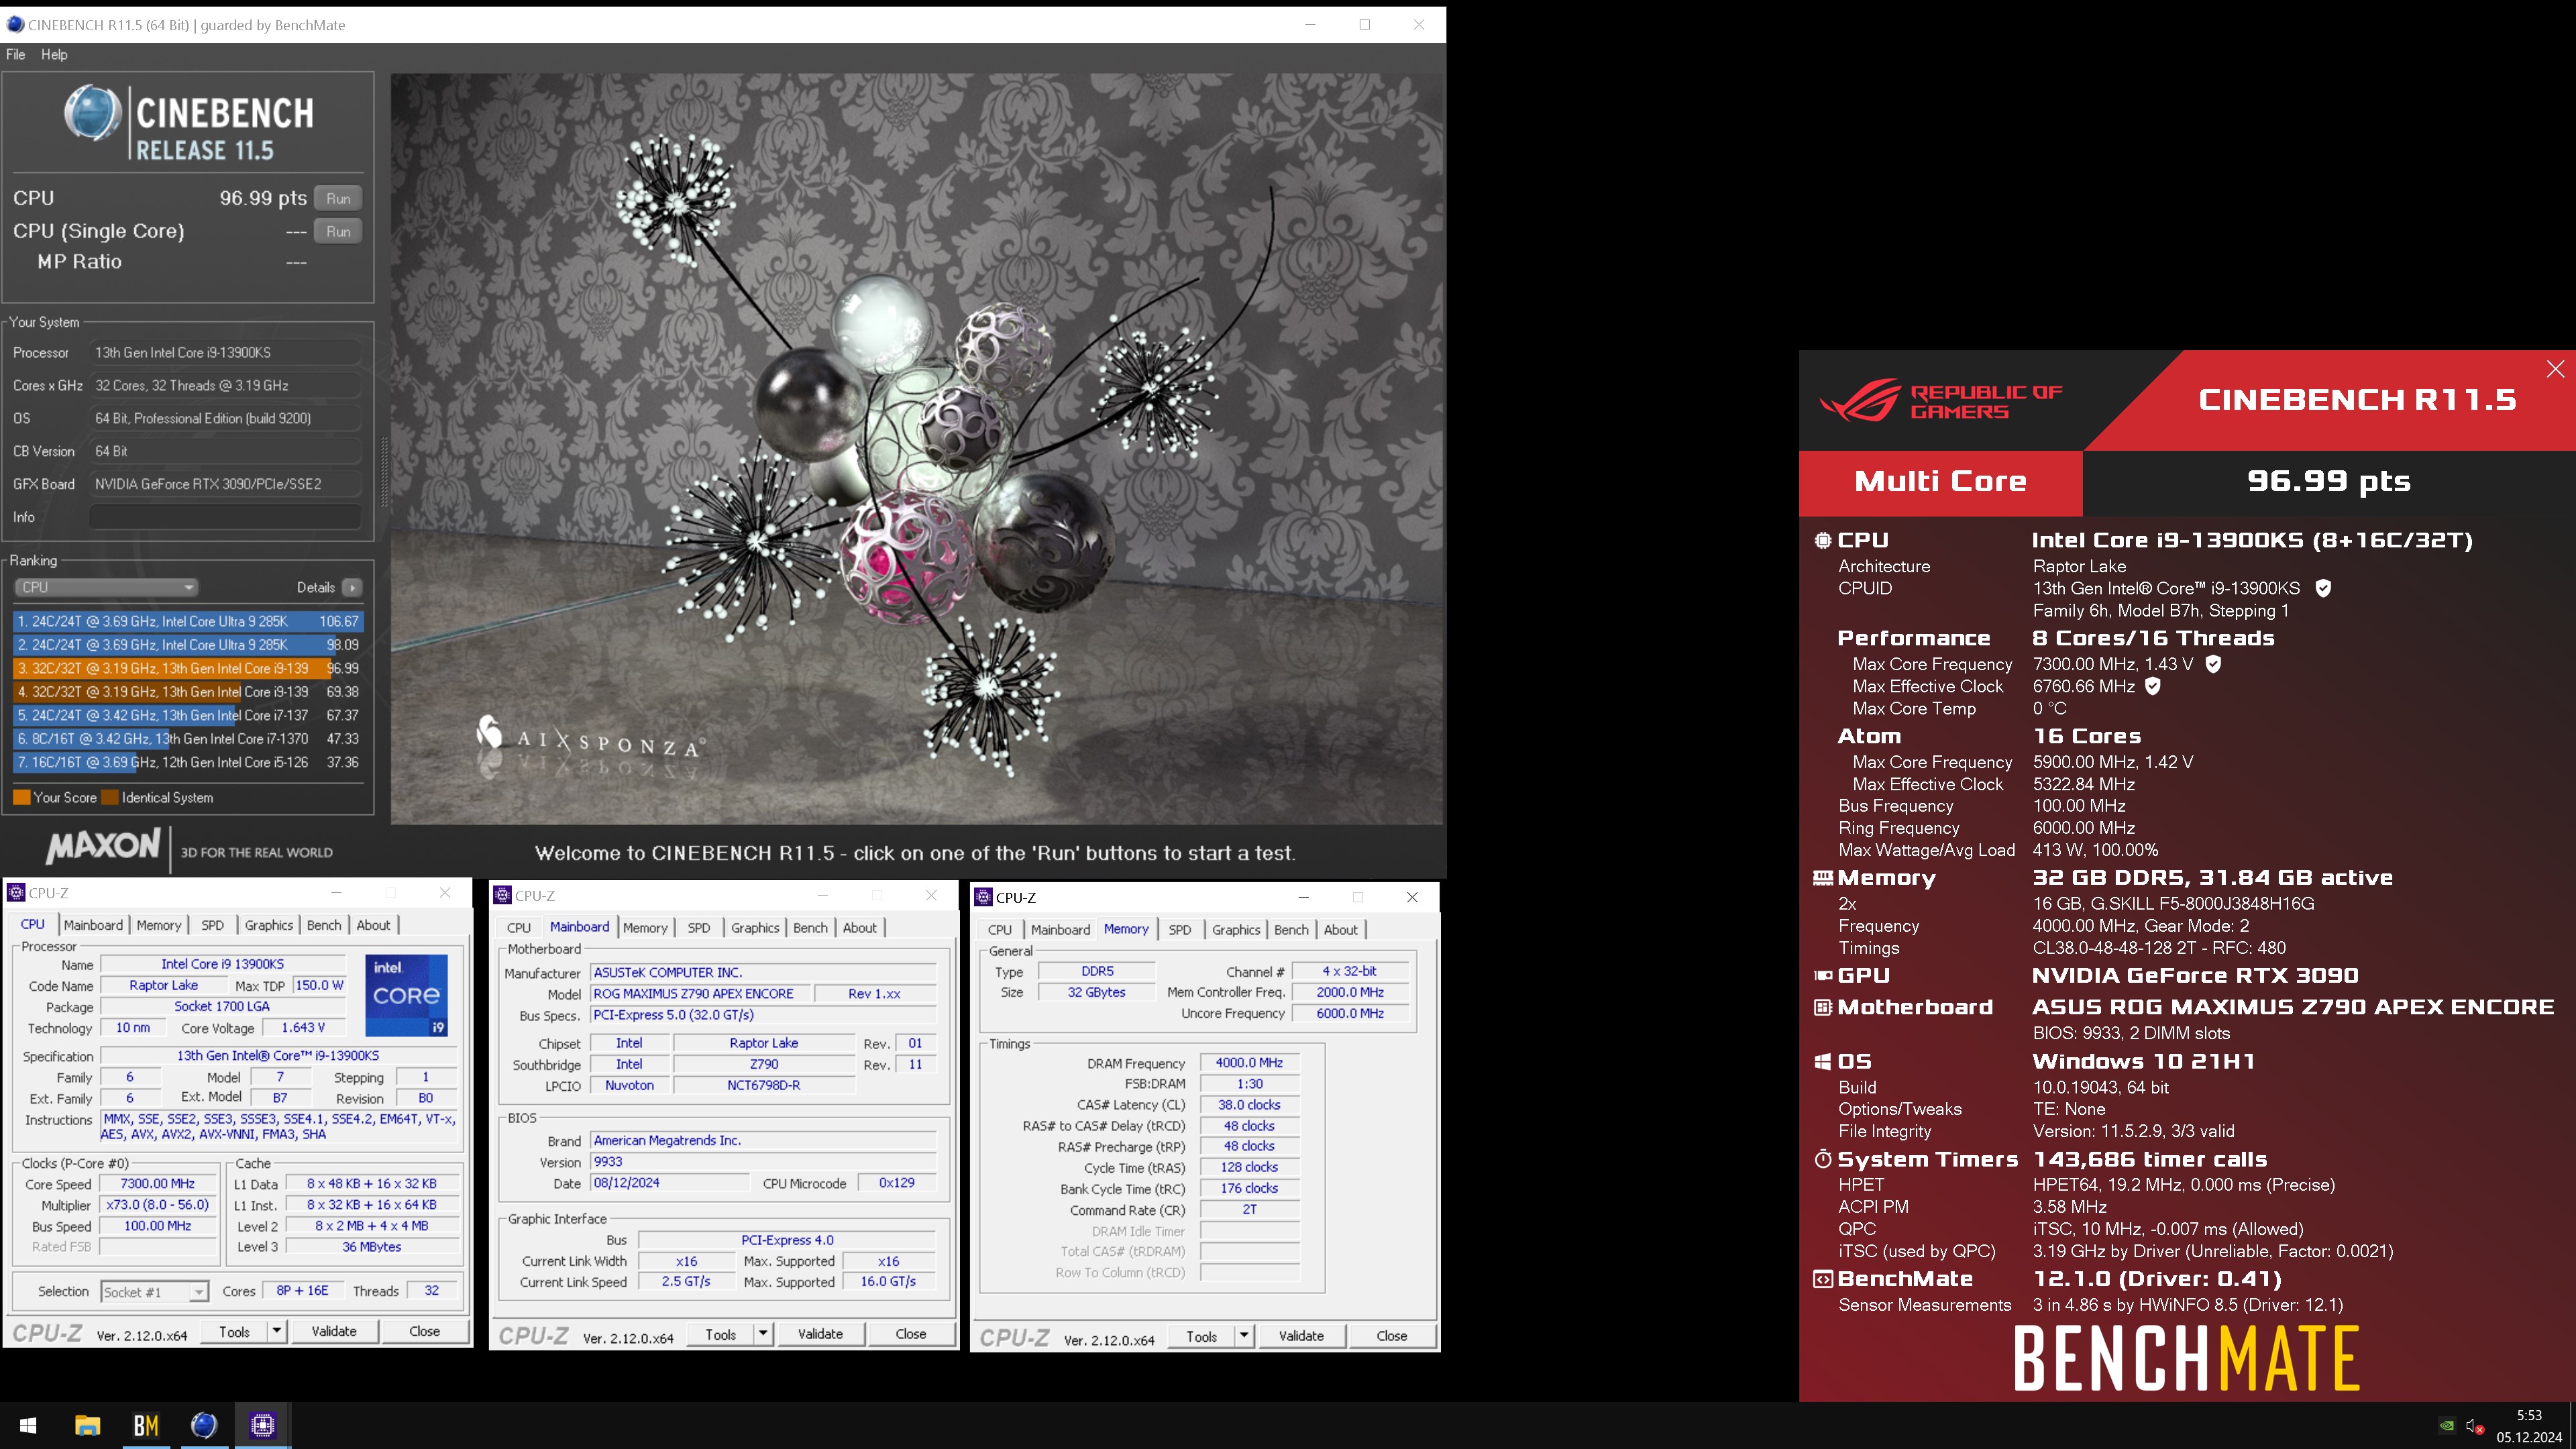Click the orange Your Score legend swatch
This screenshot has height=1449, width=2576.
21,797
